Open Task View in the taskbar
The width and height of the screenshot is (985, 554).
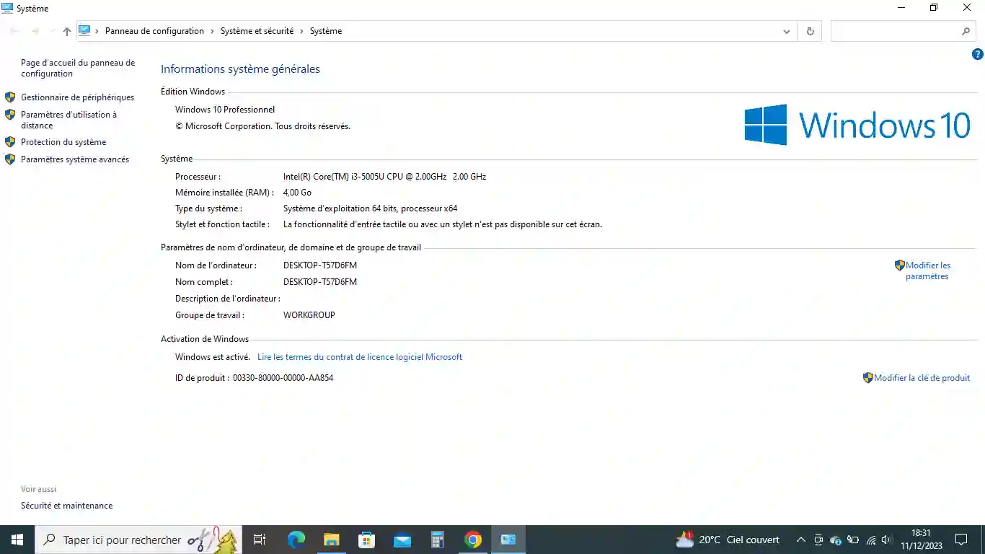point(260,540)
